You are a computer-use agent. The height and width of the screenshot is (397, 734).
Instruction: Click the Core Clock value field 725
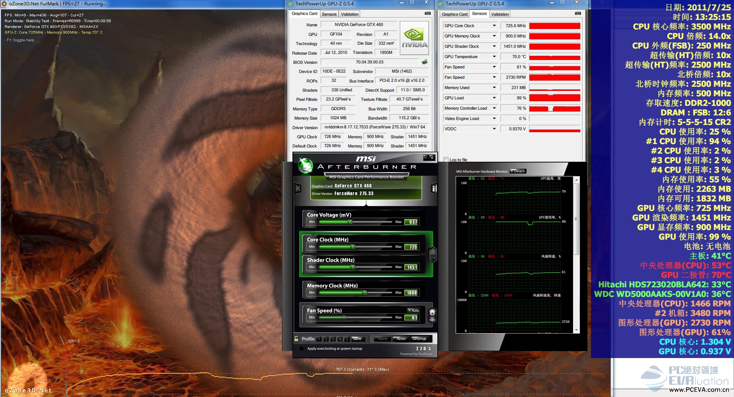(412, 246)
